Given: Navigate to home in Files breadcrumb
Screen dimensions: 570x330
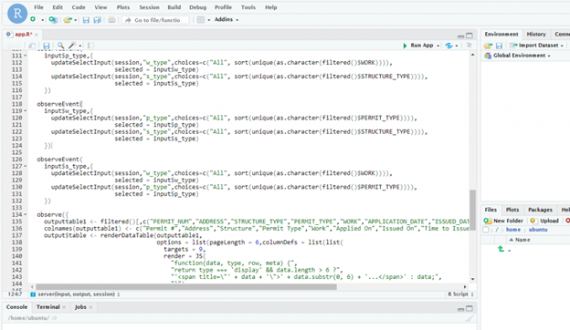Looking at the screenshot, I should click(513, 230).
